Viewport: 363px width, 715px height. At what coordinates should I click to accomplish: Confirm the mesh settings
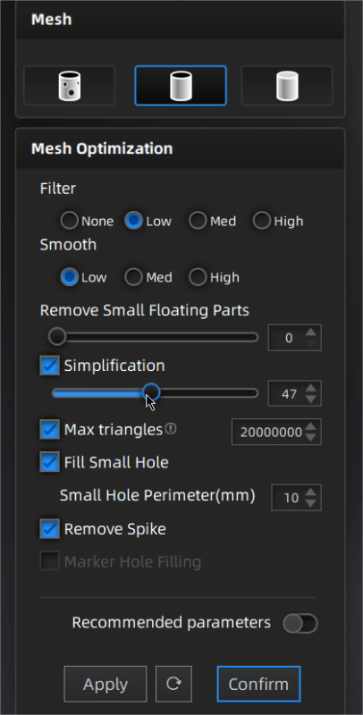(258, 684)
